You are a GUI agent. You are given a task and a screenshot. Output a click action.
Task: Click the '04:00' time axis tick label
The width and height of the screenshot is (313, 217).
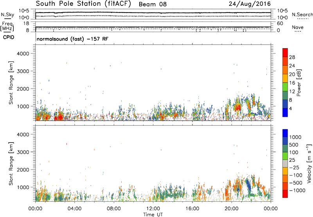(x=75, y=209)
